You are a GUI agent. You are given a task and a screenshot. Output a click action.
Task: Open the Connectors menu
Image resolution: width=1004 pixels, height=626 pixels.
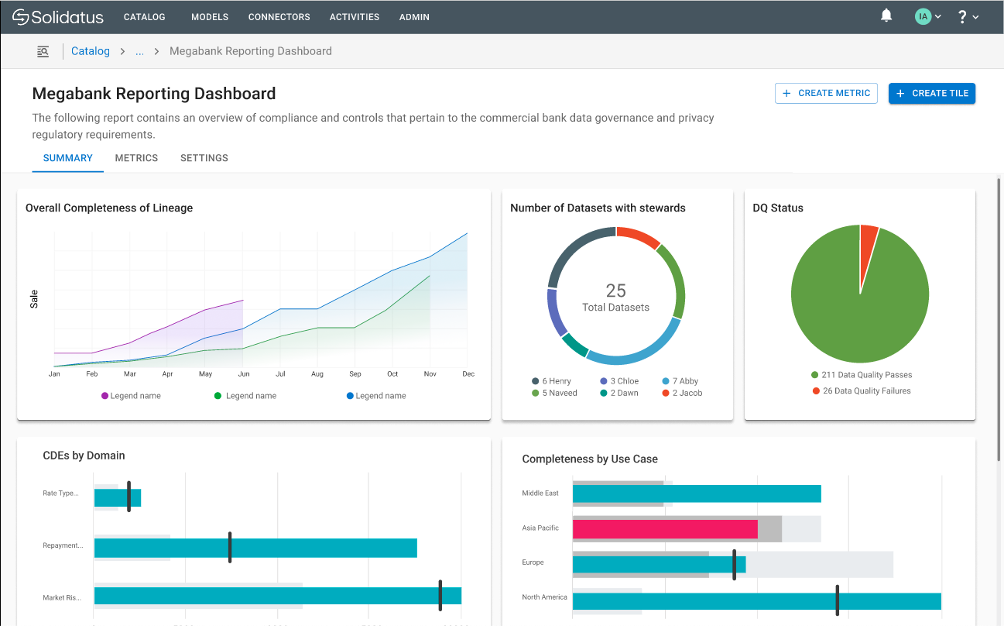click(279, 16)
